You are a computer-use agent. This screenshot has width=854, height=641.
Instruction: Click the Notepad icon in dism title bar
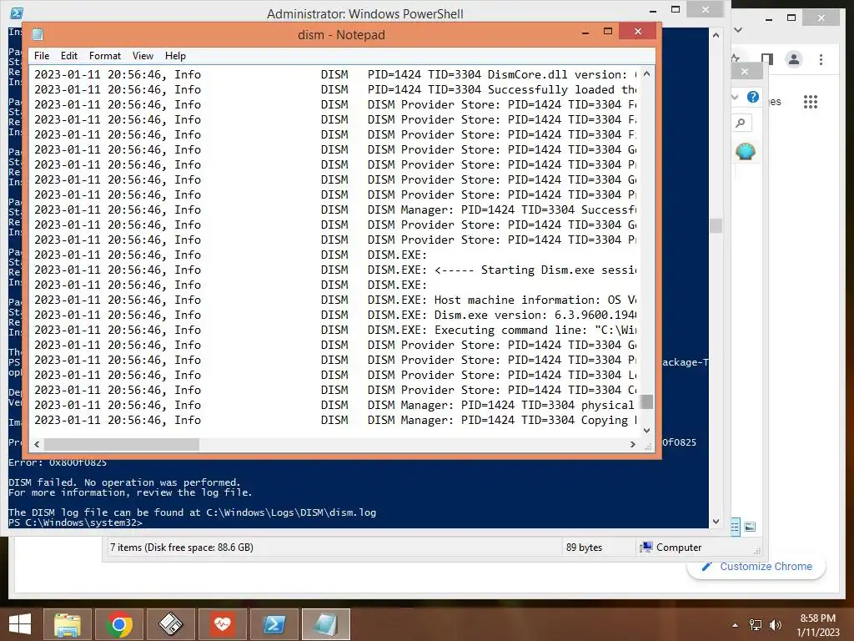pyautogui.click(x=37, y=34)
